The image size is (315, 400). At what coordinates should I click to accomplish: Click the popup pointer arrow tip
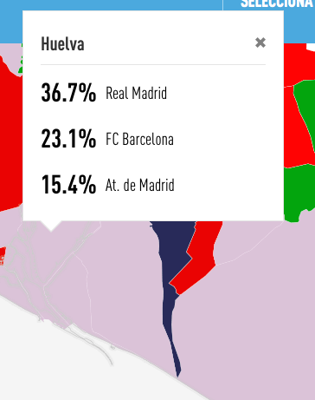[x=51, y=231]
